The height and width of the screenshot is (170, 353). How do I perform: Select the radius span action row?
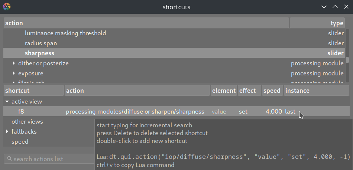[x=41, y=43]
